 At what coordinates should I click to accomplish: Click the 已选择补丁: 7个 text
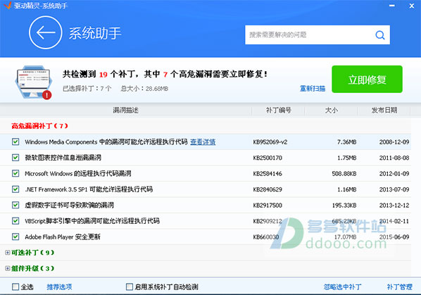[x=87, y=89]
